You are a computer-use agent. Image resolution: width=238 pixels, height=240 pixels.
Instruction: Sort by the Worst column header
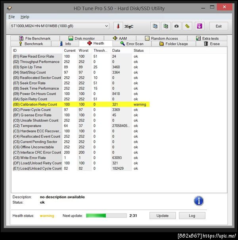pyautogui.click(x=84, y=51)
